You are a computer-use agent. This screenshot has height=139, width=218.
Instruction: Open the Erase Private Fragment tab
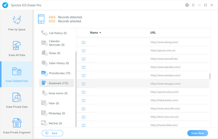click(x=17, y=126)
